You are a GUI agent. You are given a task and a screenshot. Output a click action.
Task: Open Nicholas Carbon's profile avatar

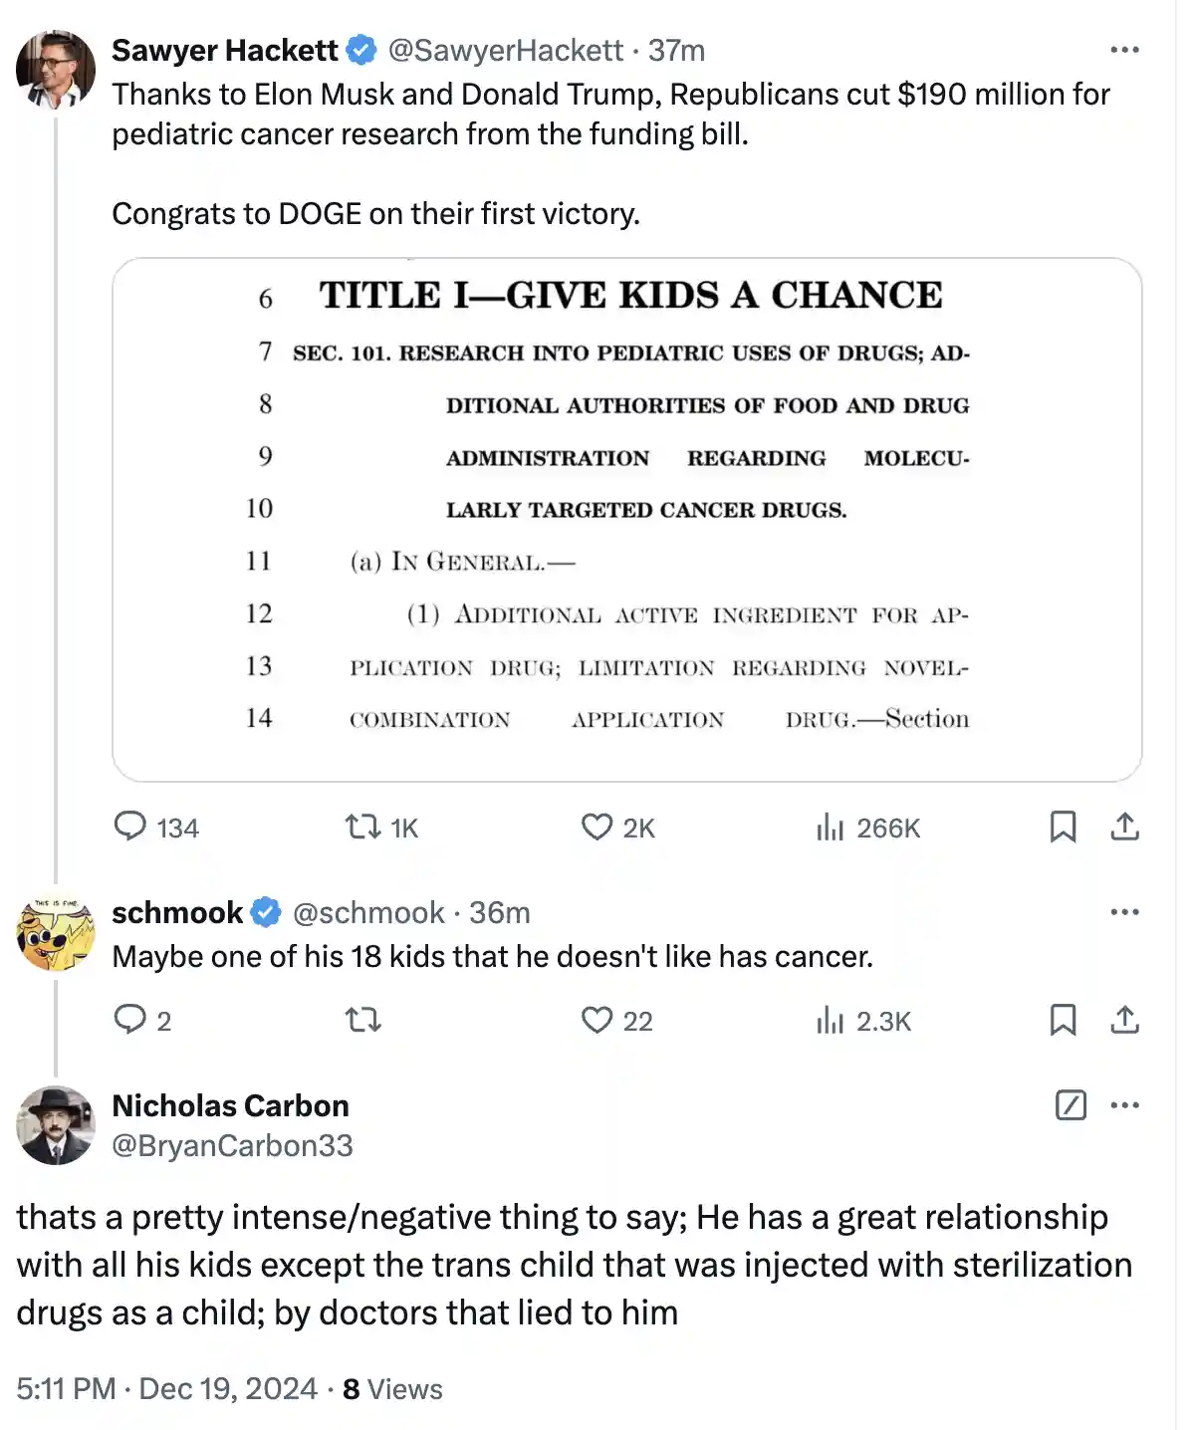coord(56,1125)
